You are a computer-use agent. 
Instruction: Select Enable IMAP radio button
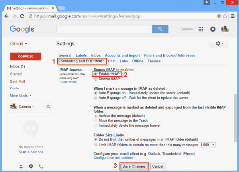click(96, 74)
